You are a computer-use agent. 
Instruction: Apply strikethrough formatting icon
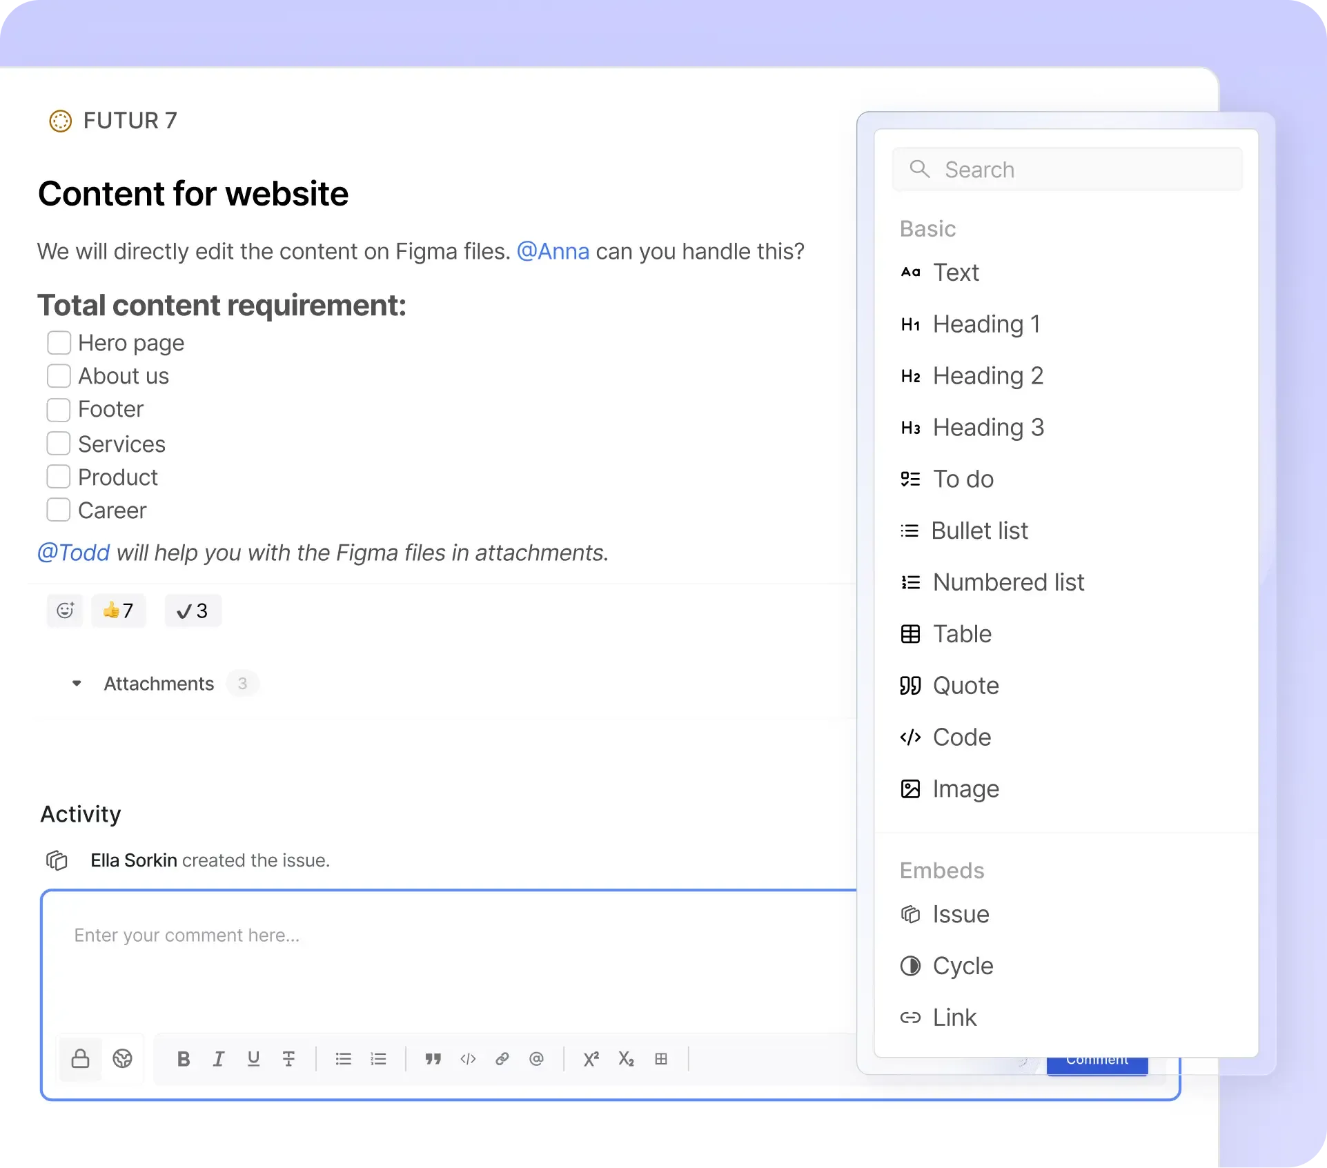click(288, 1059)
